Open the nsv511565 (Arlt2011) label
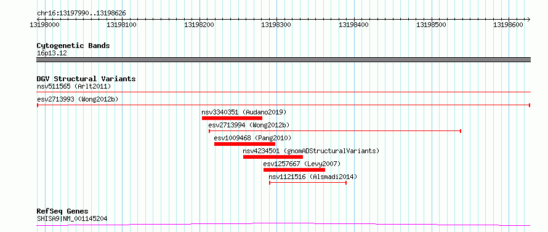This screenshot has width=548, height=232. [74, 86]
